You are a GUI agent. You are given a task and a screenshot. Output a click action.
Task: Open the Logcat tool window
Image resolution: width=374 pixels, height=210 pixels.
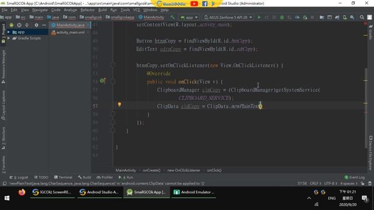(x=19, y=177)
